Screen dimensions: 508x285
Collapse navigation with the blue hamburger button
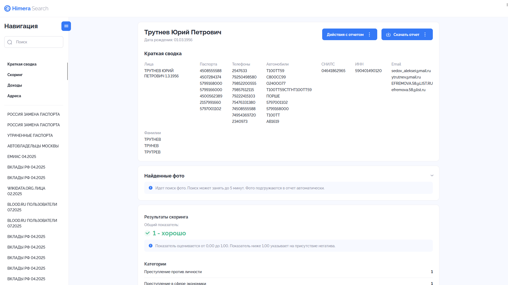[x=66, y=26]
